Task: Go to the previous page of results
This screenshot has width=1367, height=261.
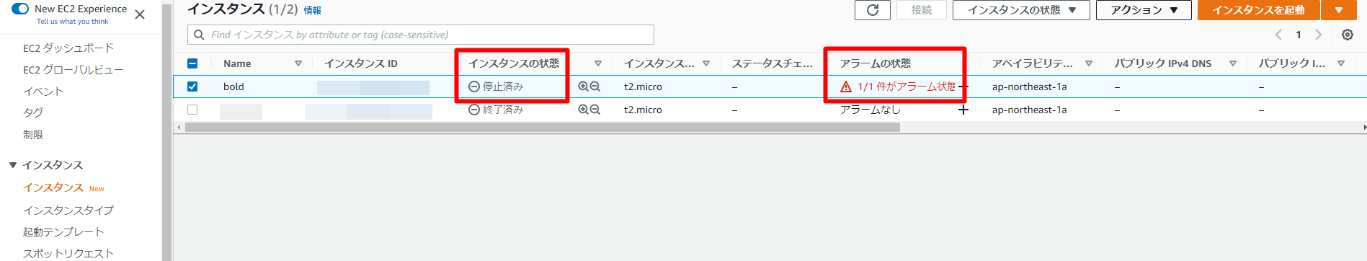Action: (x=1278, y=35)
